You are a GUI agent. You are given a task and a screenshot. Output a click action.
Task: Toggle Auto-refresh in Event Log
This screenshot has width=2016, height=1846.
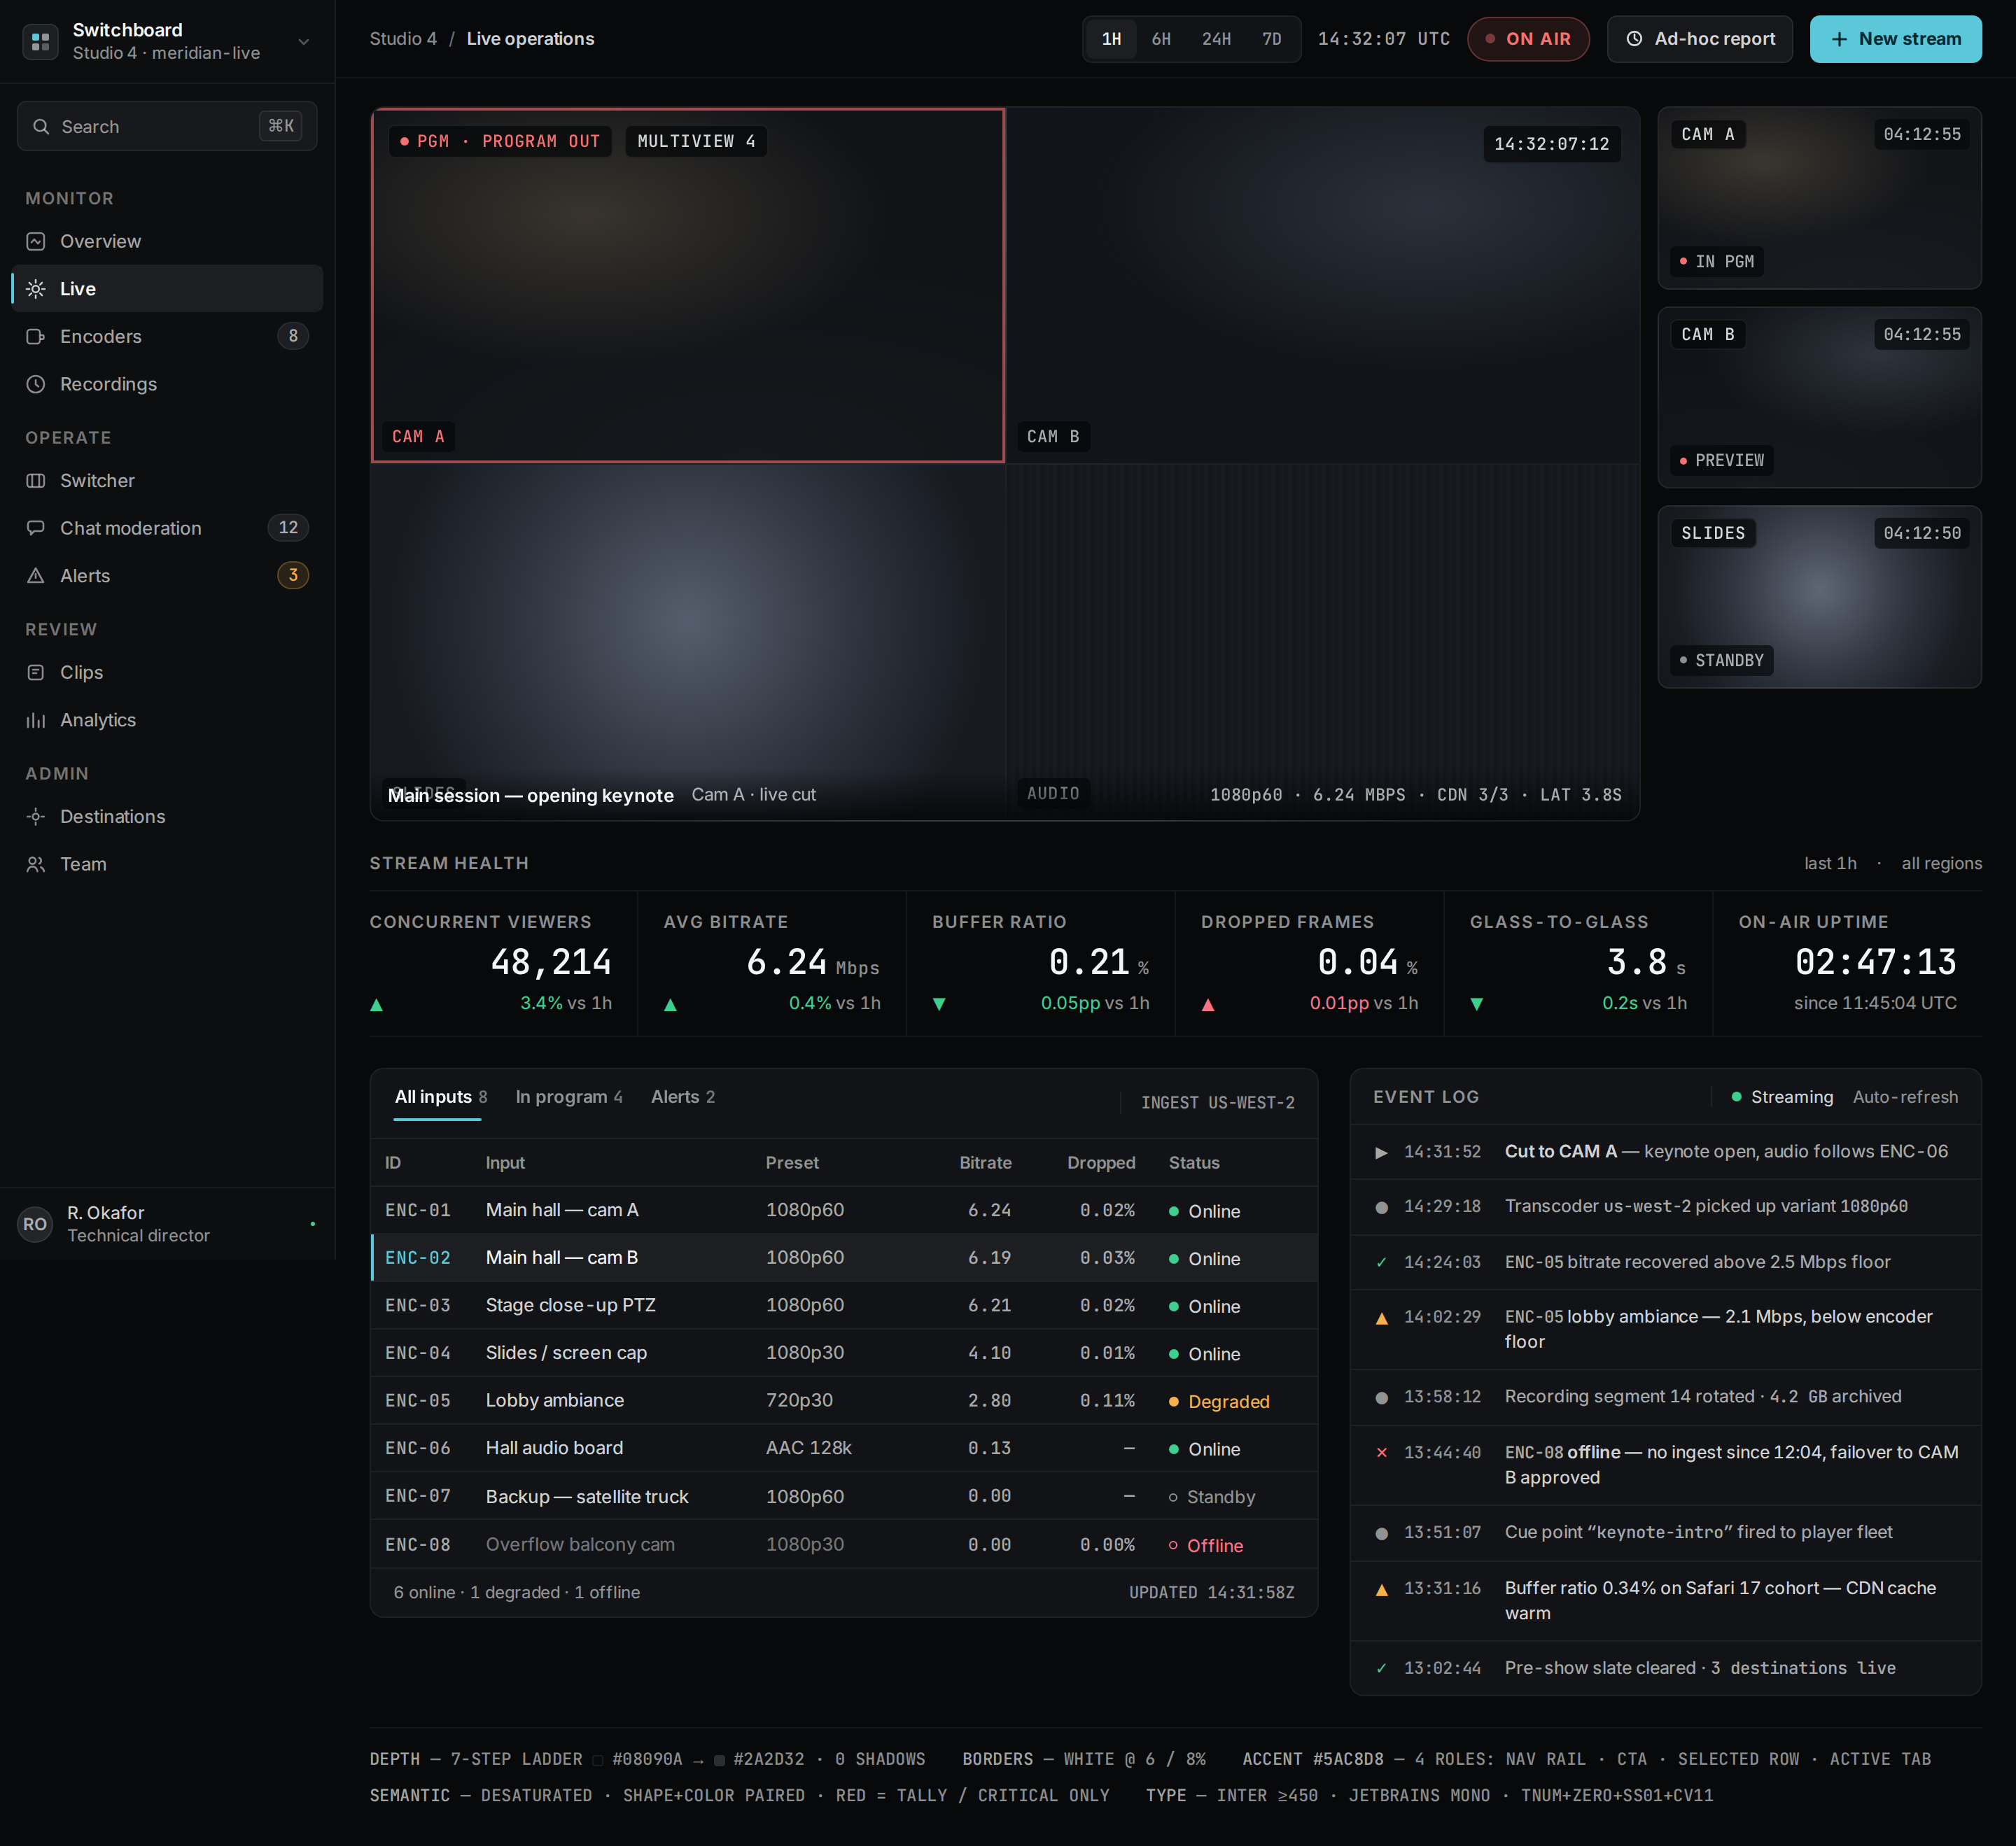1905,1097
